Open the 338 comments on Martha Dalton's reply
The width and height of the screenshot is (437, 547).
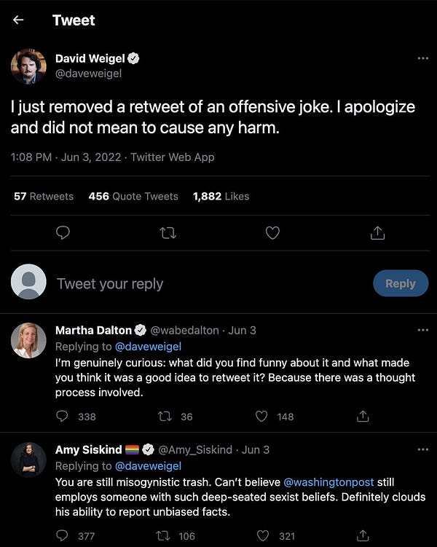tap(62, 416)
